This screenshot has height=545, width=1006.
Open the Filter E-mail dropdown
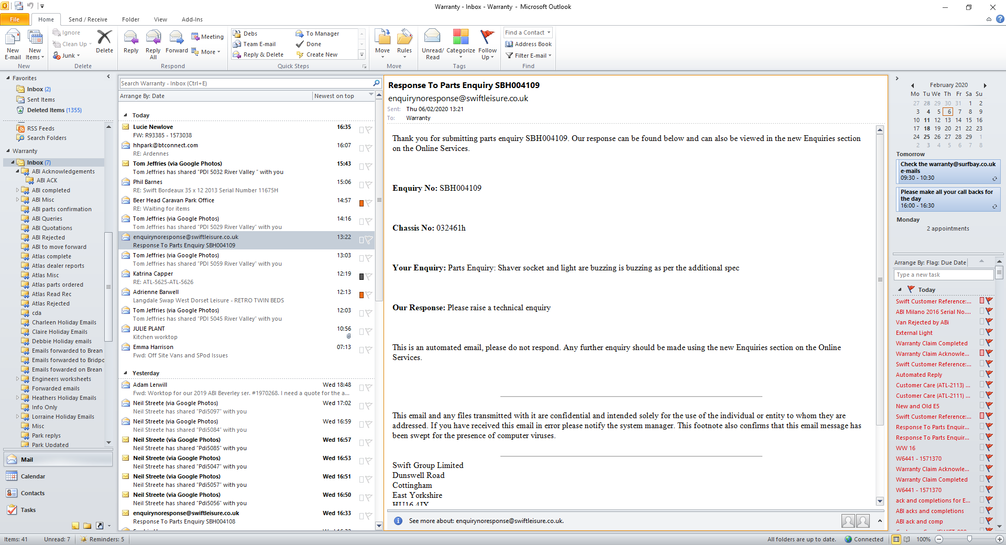pos(528,56)
